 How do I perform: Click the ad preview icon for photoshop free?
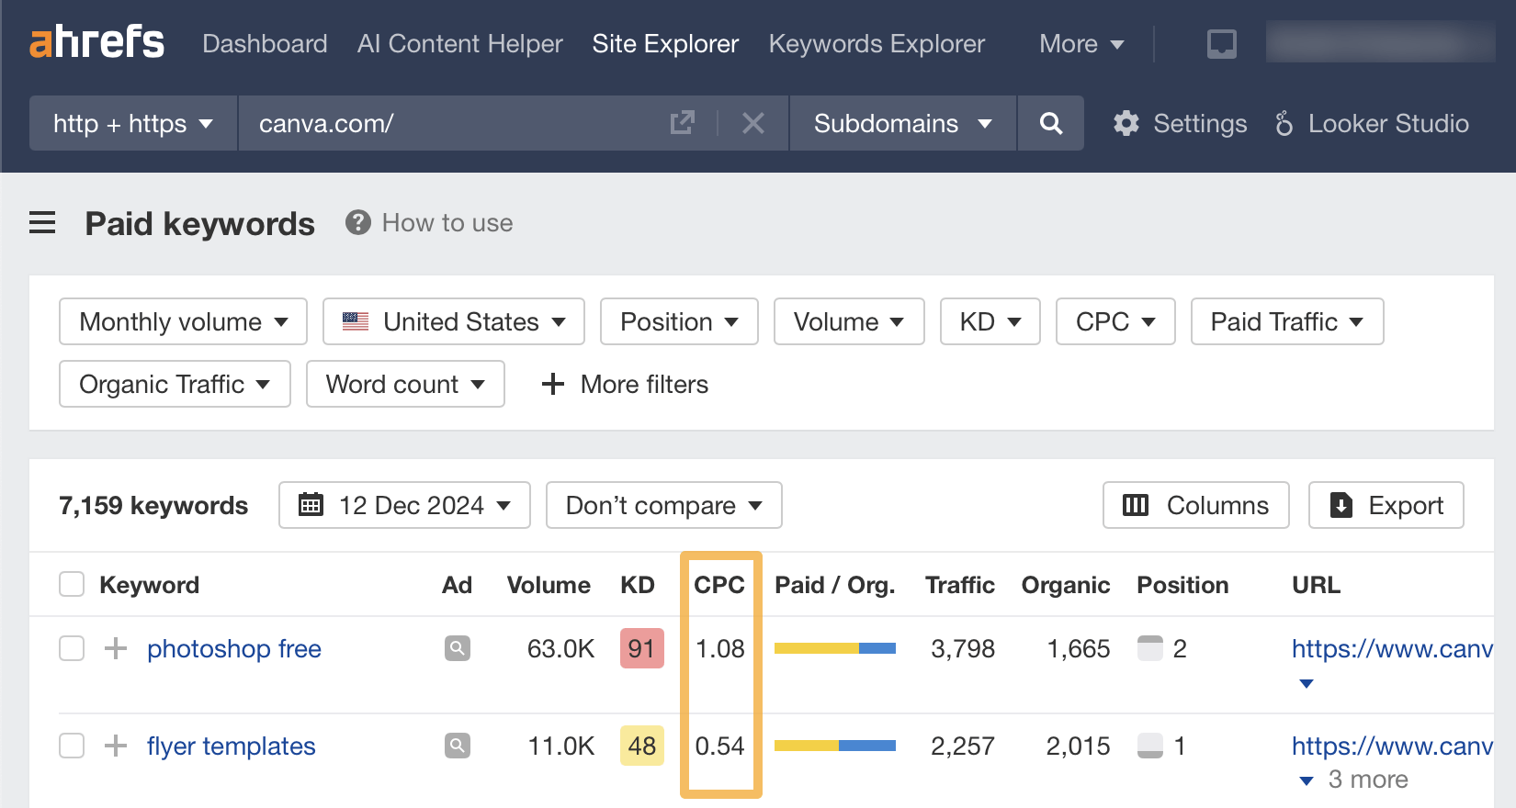(x=457, y=648)
